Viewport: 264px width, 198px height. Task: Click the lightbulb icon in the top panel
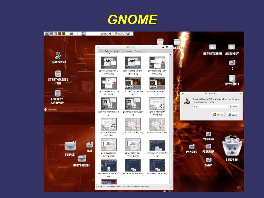128,33
